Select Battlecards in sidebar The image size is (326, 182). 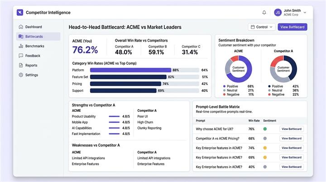coord(38,36)
